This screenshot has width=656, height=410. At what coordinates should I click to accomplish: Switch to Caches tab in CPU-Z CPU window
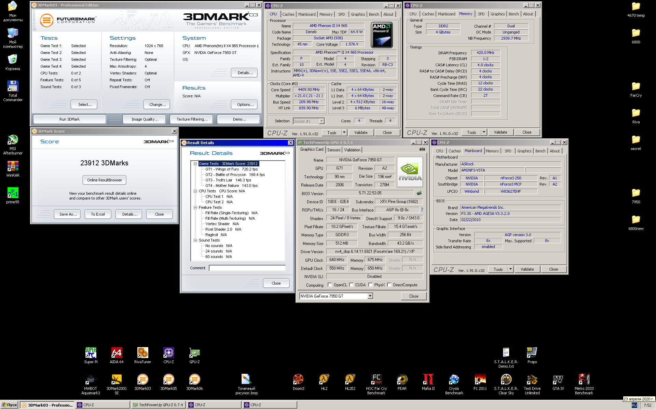(288, 14)
